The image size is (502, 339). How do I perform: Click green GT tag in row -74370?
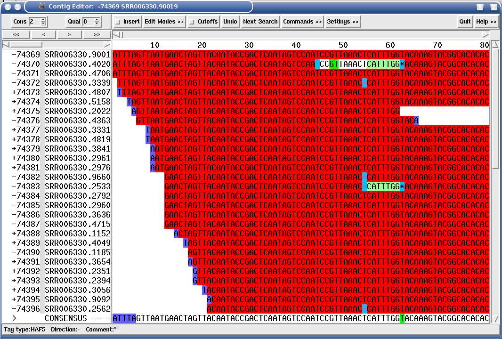(334, 64)
